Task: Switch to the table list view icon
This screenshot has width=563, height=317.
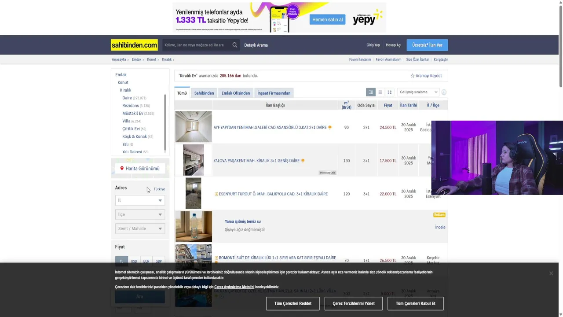Action: (371, 92)
